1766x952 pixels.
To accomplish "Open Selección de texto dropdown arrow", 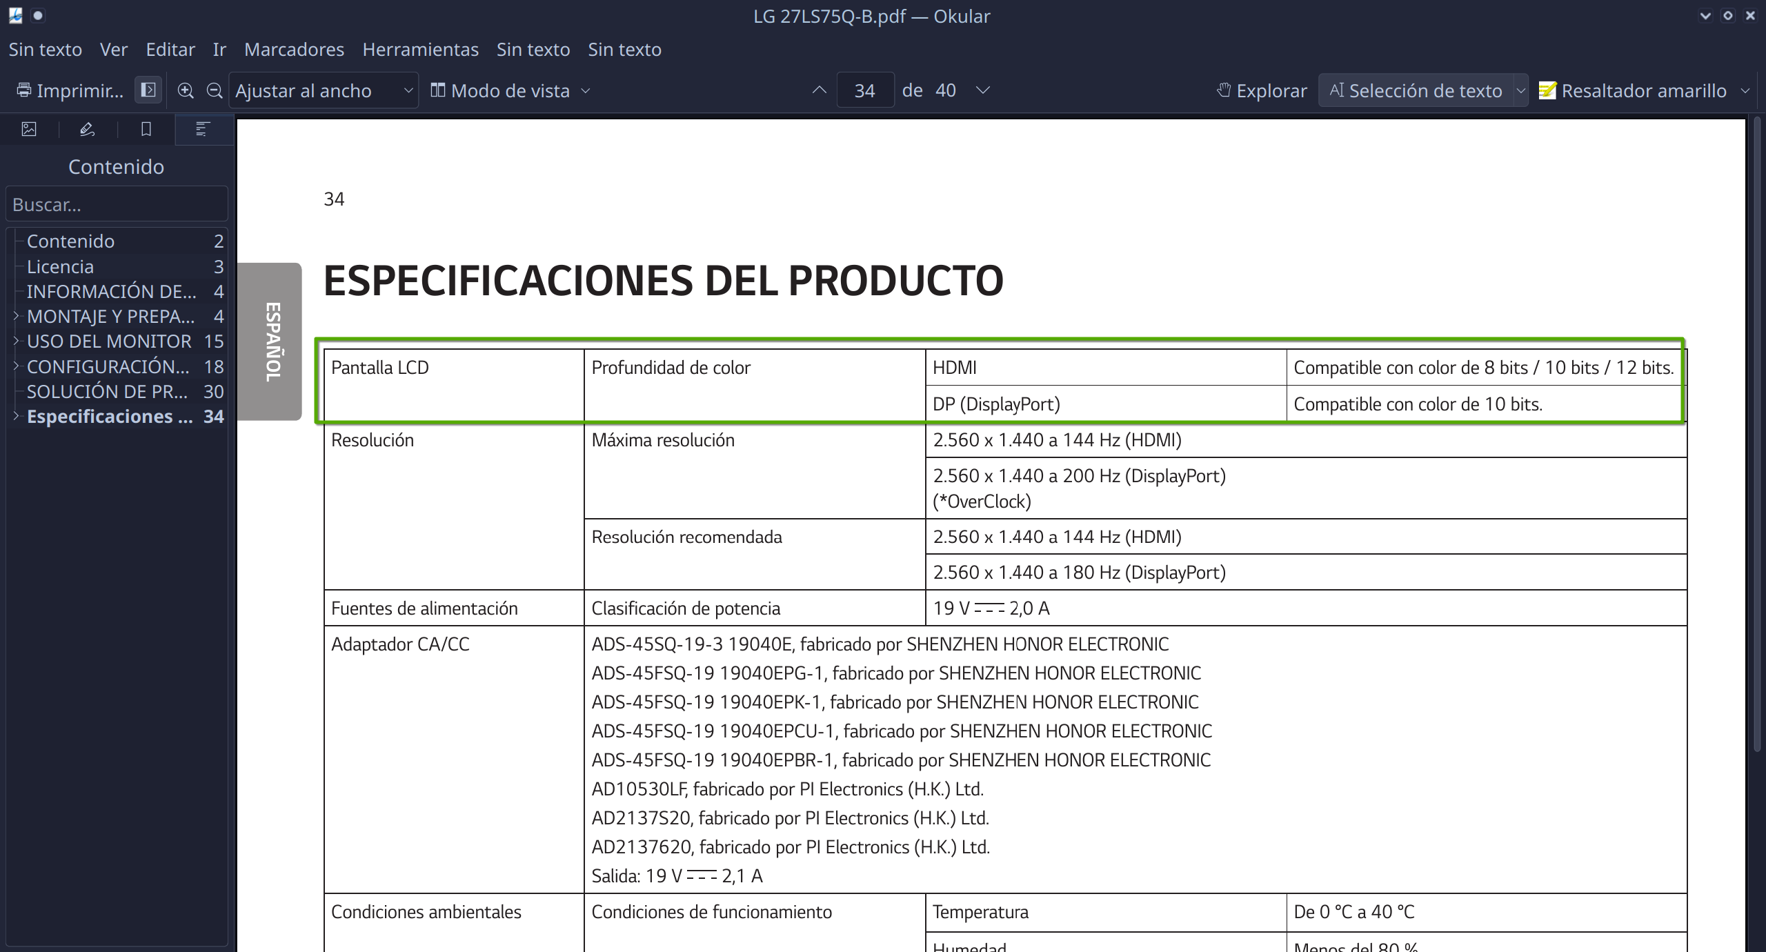I will pyautogui.click(x=1520, y=90).
